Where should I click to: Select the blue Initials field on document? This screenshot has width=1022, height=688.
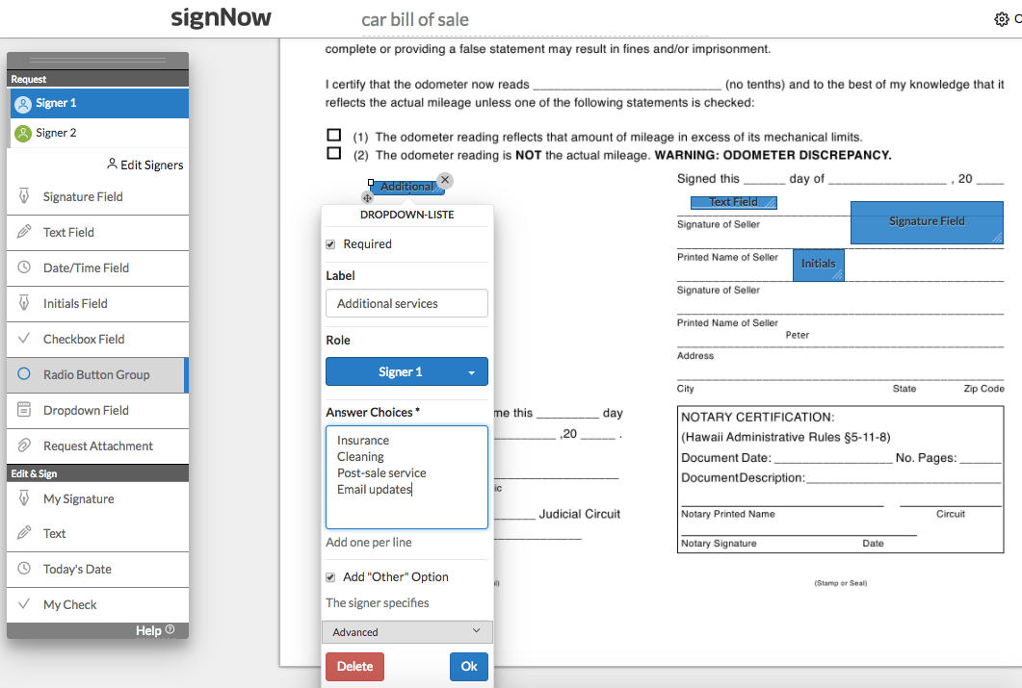point(819,265)
